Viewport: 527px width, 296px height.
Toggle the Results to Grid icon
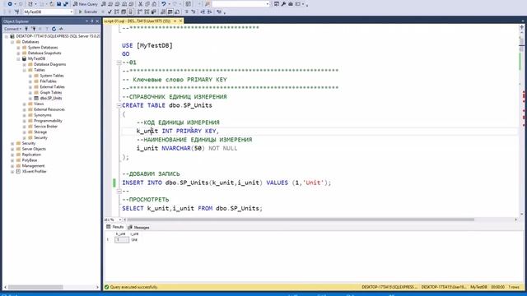(170, 12)
